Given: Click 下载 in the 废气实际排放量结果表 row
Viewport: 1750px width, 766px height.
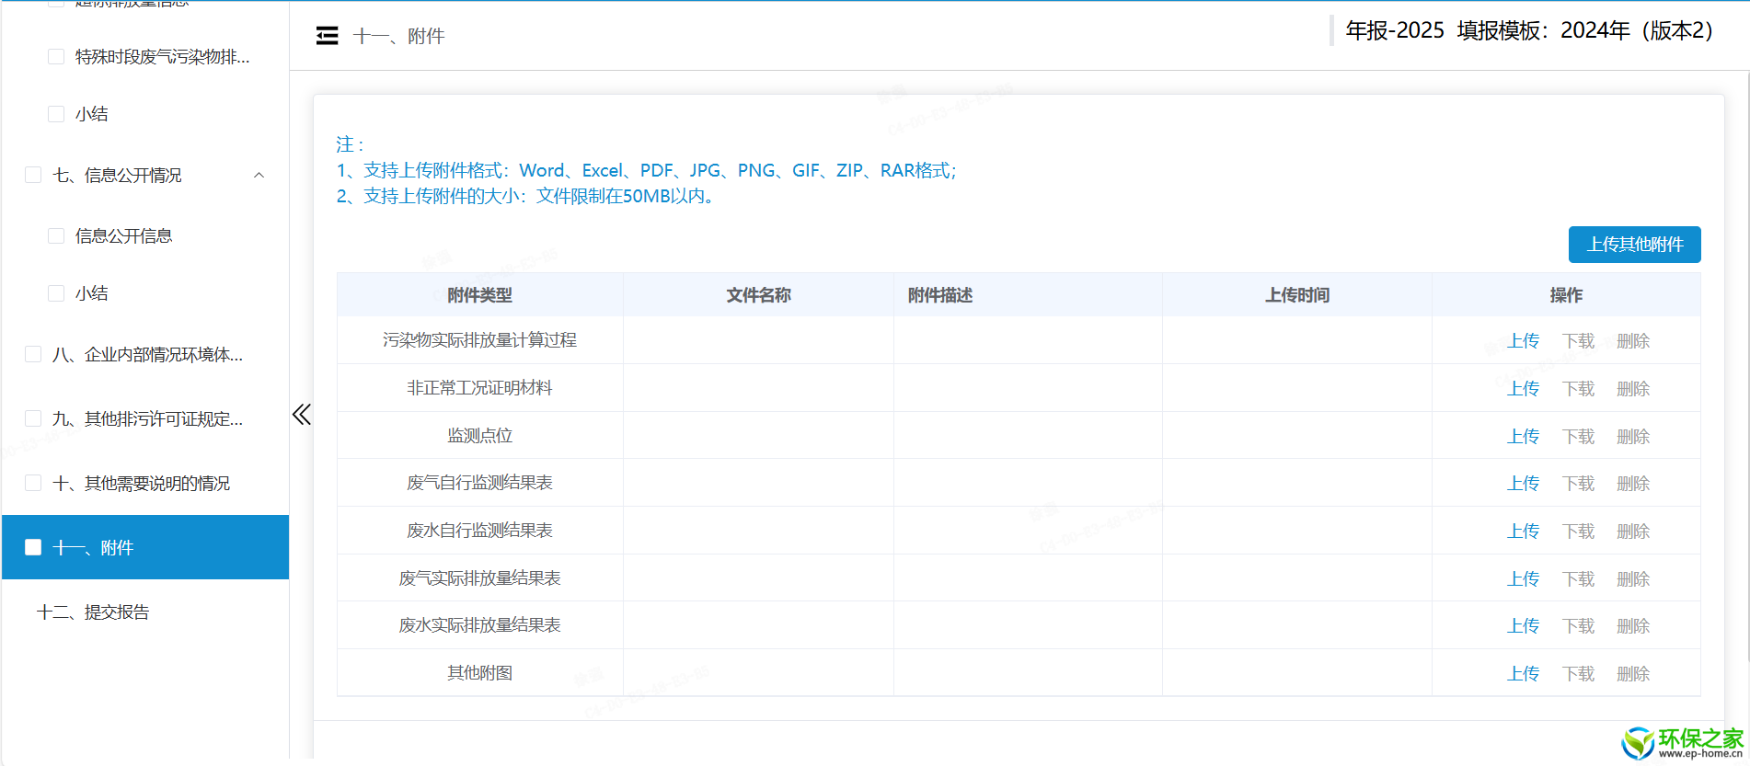Looking at the screenshot, I should (1578, 579).
